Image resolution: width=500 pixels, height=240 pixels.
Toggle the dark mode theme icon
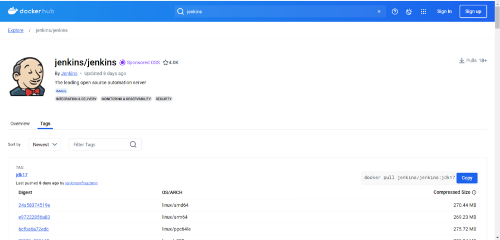409,11
